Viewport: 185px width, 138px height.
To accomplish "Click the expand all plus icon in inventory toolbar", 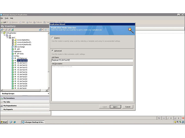I will pyautogui.click(x=46, y=30).
